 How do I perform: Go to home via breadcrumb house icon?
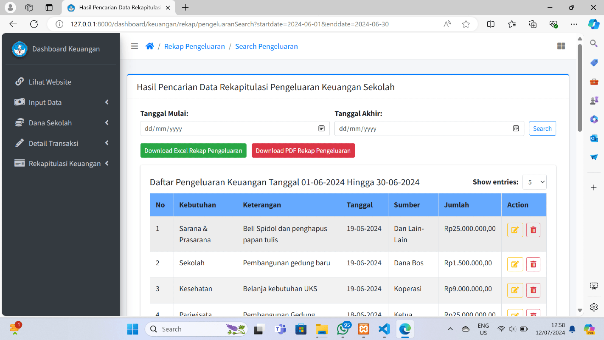pyautogui.click(x=149, y=46)
